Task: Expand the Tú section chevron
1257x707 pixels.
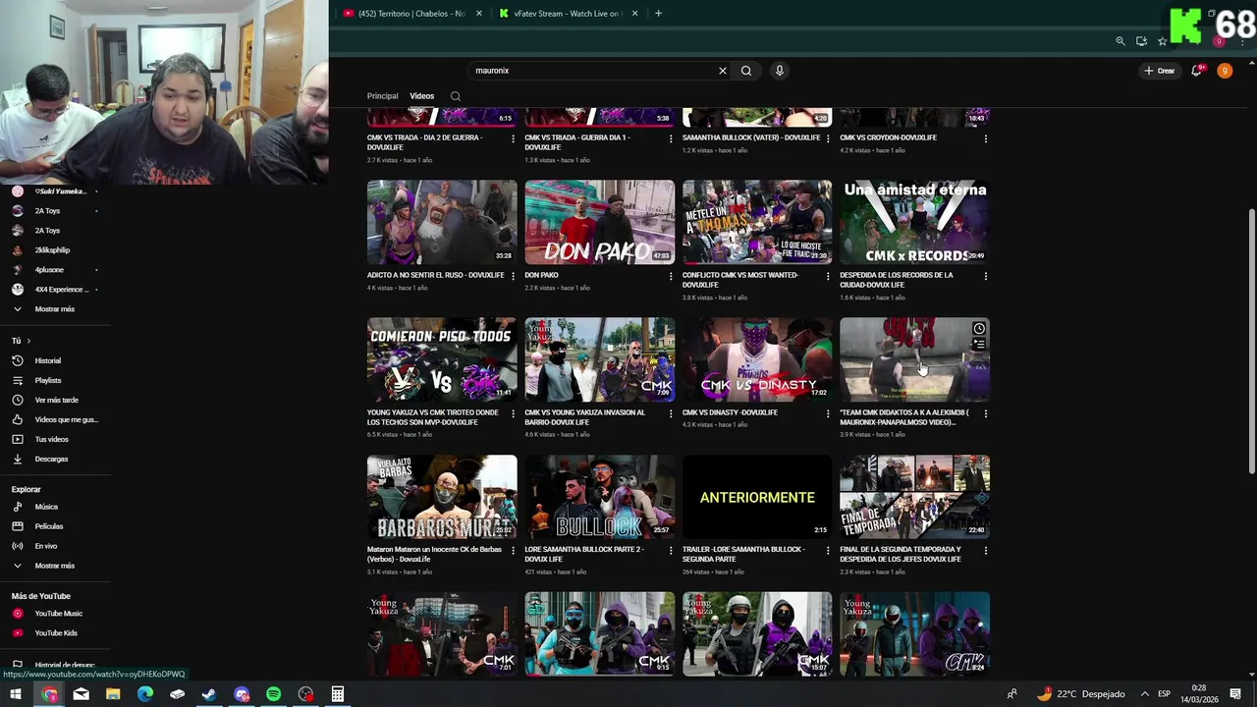Action: click(28, 341)
